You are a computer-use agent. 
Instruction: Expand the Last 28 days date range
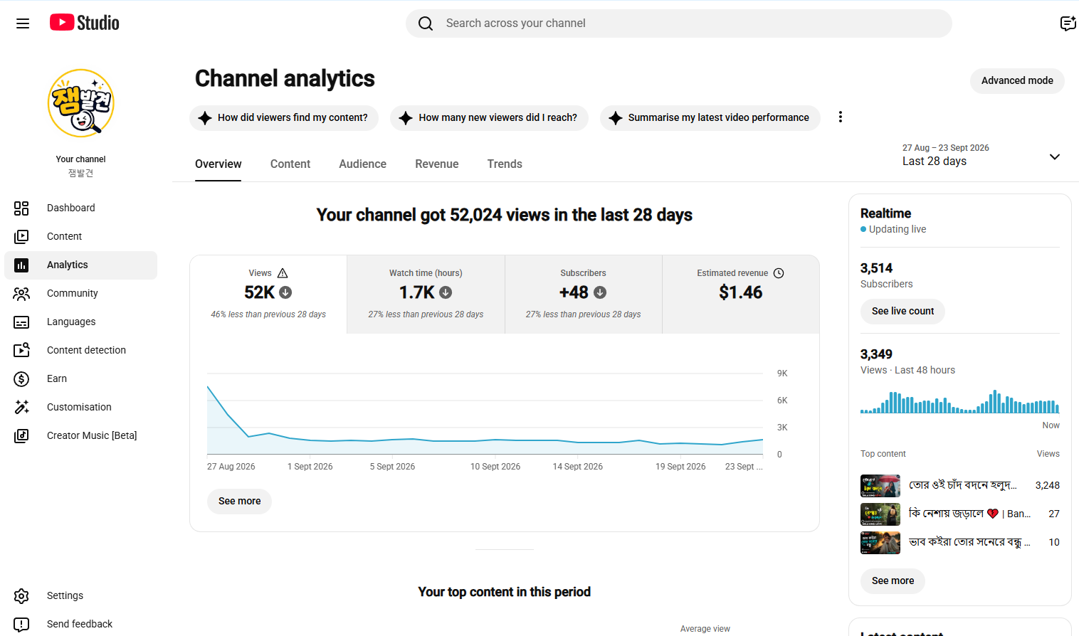click(x=981, y=155)
